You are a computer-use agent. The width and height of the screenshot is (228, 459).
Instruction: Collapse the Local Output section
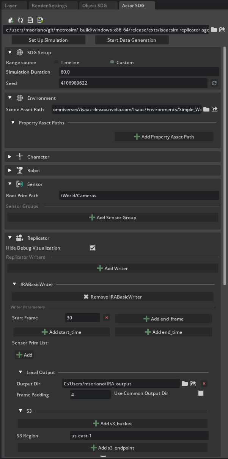(20, 373)
